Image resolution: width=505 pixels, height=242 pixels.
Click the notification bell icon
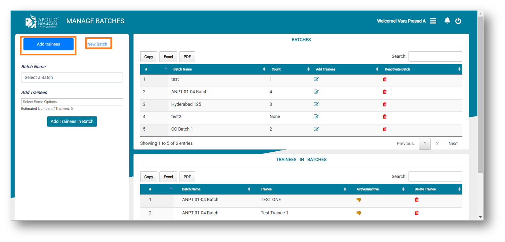point(447,21)
